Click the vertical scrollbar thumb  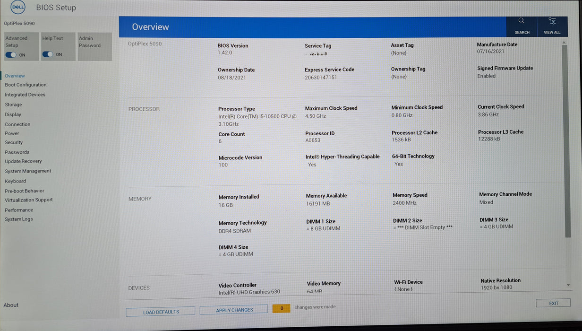click(x=566, y=141)
